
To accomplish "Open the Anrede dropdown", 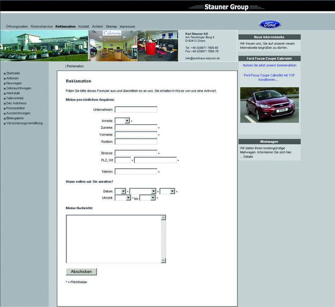I will tap(122, 121).
